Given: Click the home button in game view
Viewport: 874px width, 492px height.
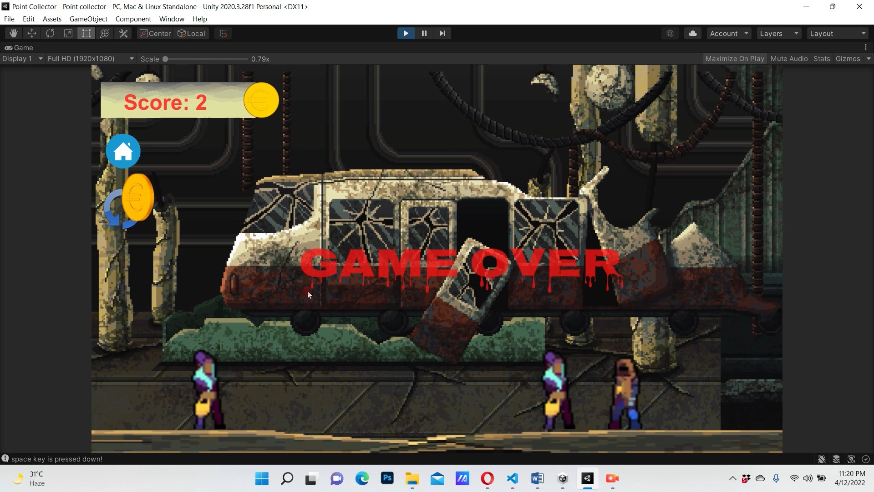Looking at the screenshot, I should (123, 151).
